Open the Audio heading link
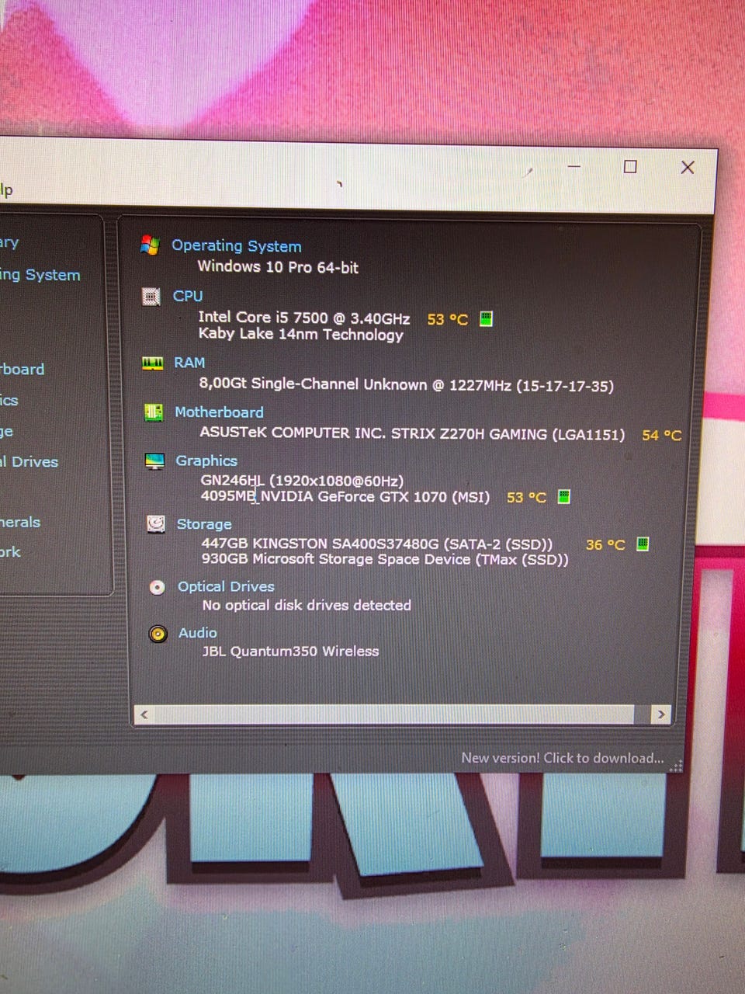Viewport: 745px width, 994px height. 198,633
